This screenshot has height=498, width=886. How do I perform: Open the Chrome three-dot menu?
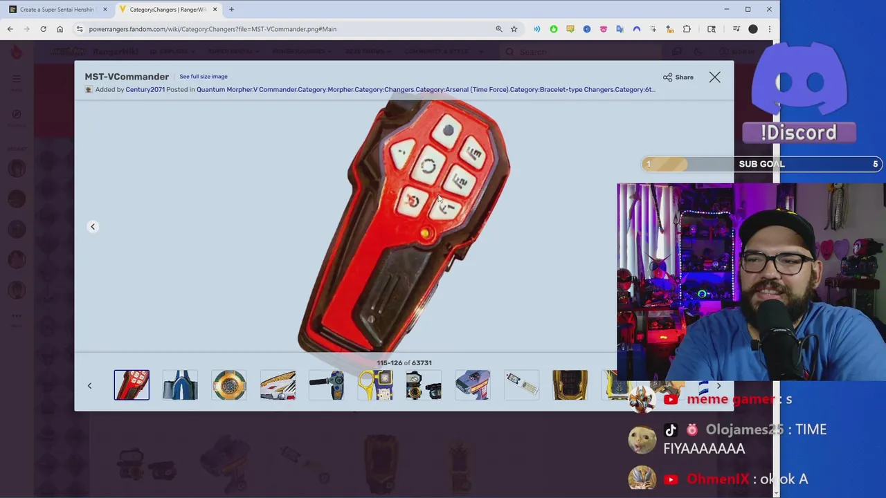point(770,29)
